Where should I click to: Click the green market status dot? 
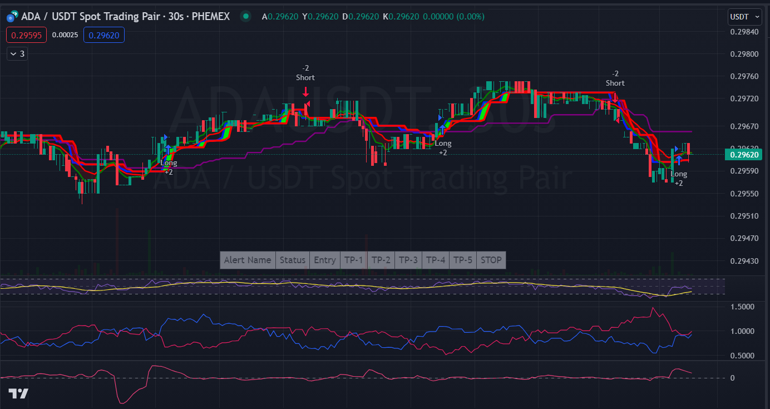[x=245, y=17]
